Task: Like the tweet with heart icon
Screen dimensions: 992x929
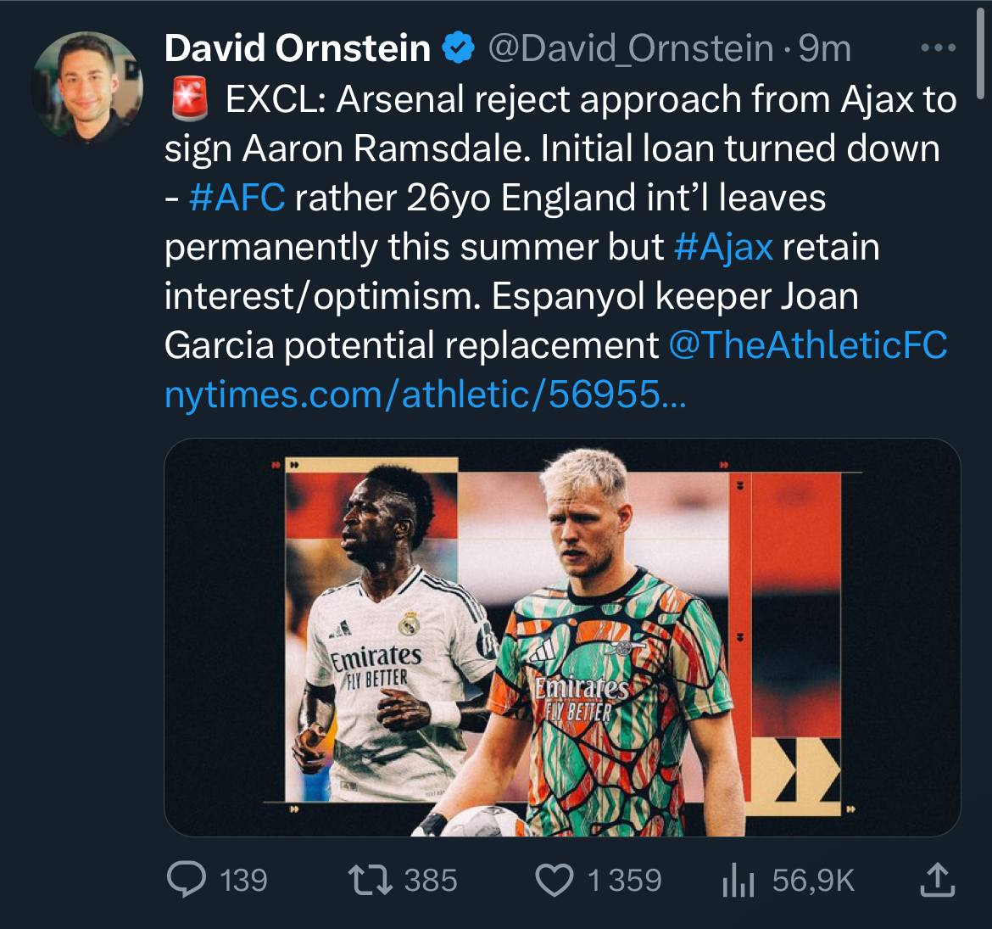Action: (555, 880)
